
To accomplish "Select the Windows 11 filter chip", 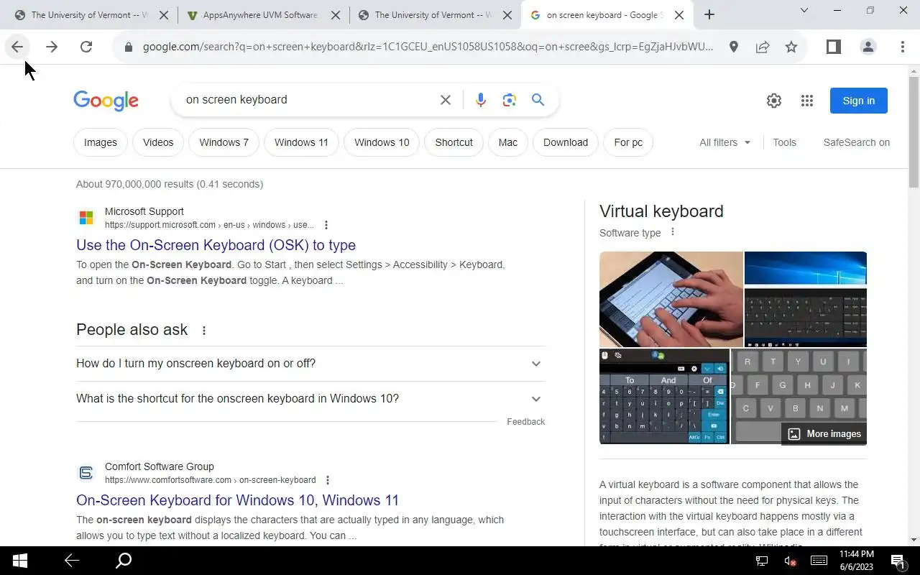I will [x=301, y=142].
